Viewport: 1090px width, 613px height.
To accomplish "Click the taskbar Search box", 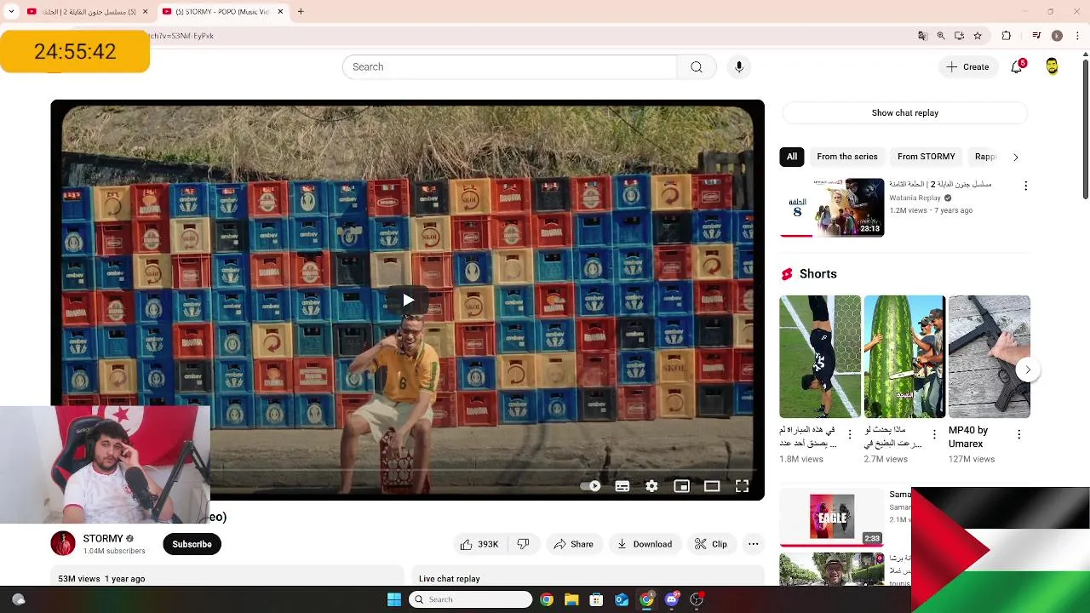I will click(x=470, y=599).
